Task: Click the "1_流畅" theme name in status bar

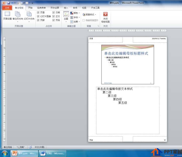Action: point(21,147)
